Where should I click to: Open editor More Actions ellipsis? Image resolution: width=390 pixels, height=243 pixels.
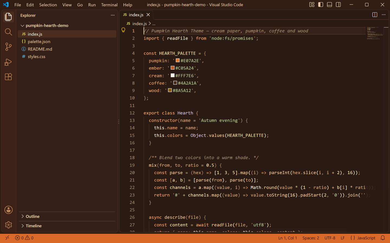click(x=383, y=15)
